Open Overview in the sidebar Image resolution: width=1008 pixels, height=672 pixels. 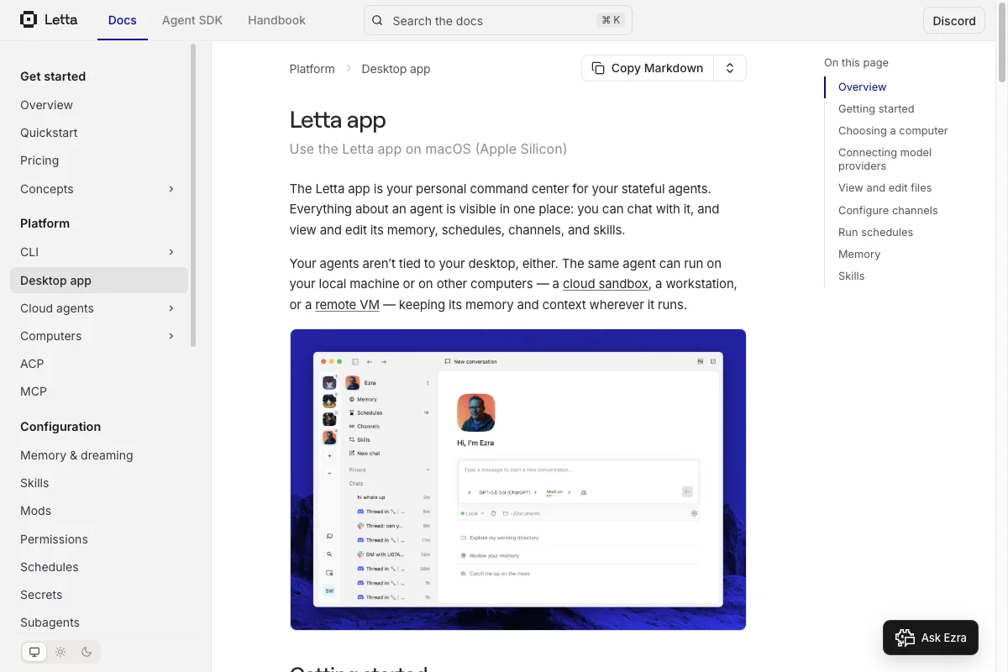[x=46, y=105]
